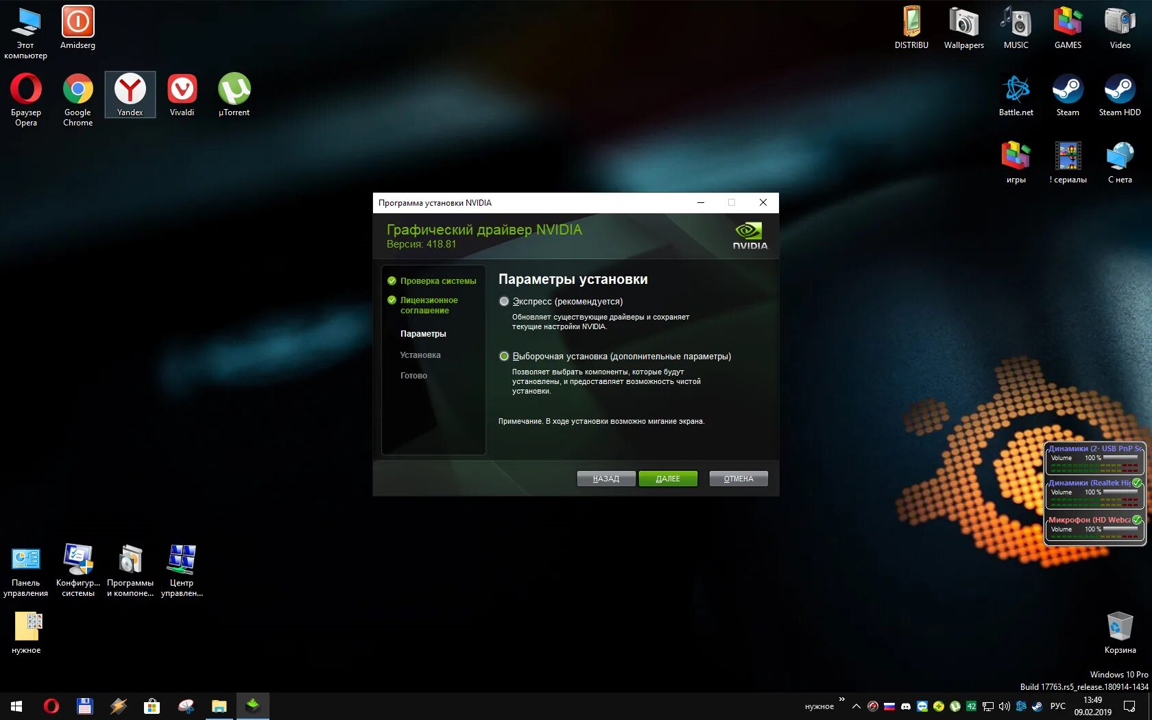Open File Explorer from the taskbar
The height and width of the screenshot is (720, 1152).
coord(219,706)
